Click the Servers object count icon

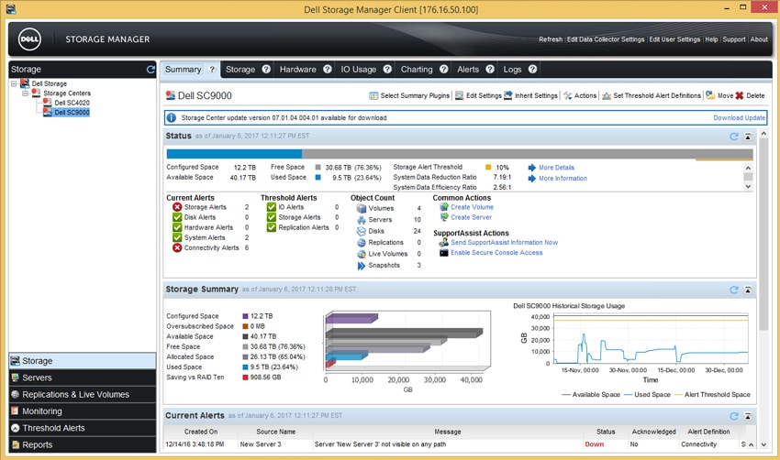pos(362,220)
